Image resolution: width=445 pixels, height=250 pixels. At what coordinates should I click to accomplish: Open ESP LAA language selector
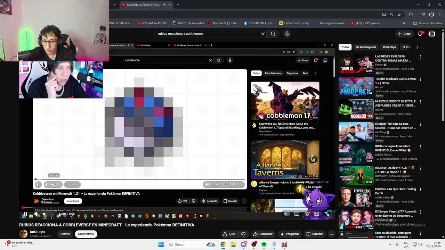click(x=406, y=244)
